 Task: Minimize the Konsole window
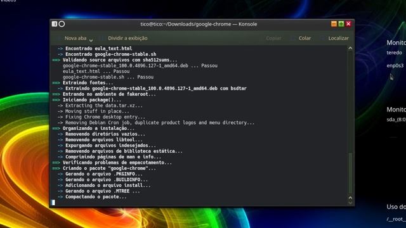pyautogui.click(x=334, y=24)
